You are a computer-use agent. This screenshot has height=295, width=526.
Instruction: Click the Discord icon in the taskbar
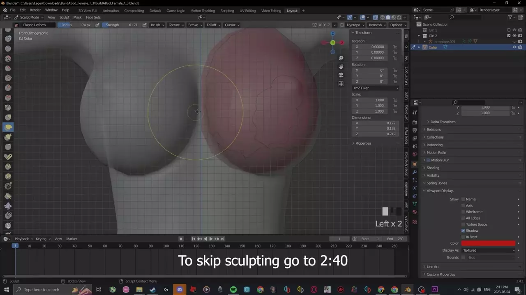tap(180, 290)
